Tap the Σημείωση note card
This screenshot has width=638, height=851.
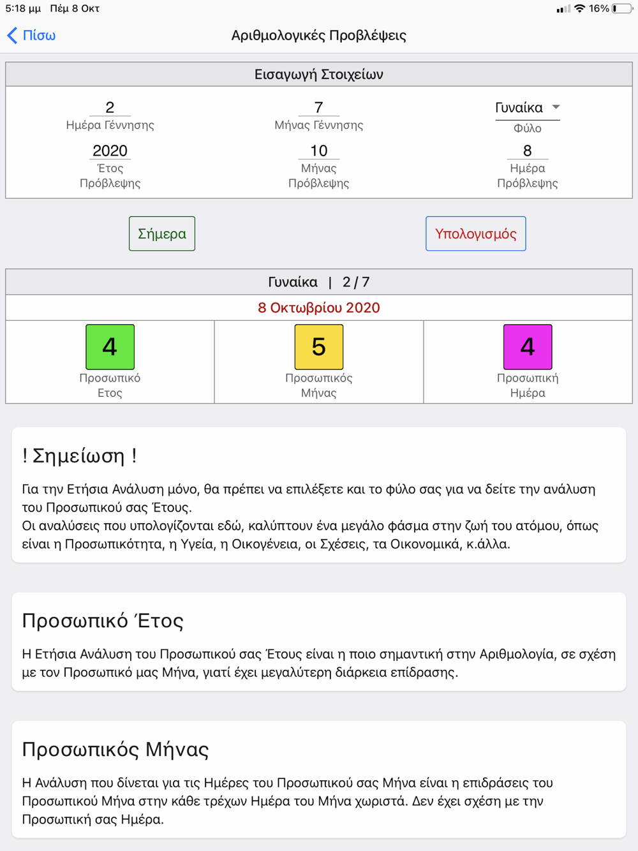(319, 495)
